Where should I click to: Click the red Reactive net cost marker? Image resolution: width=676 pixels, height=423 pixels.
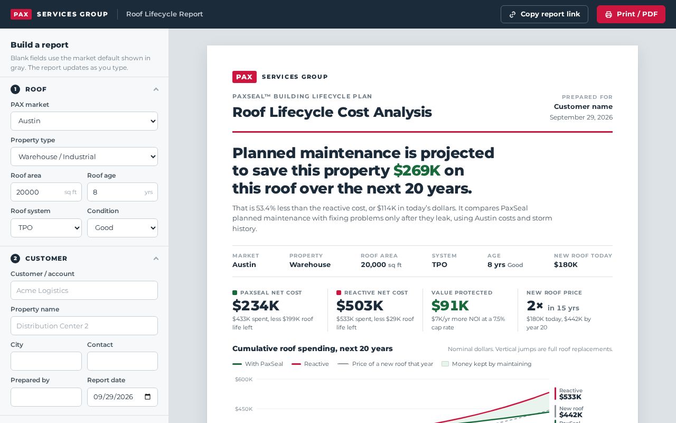pyautogui.click(x=339, y=292)
